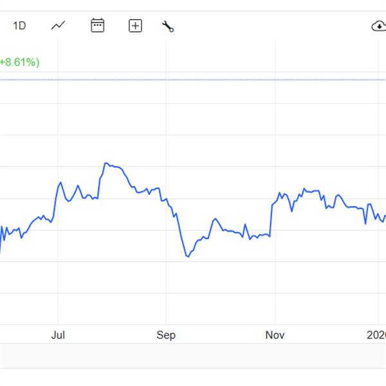Image resolution: width=386 pixels, height=386 pixels.
Task: Click the price line's left edge starting point
Action: pos(1,252)
